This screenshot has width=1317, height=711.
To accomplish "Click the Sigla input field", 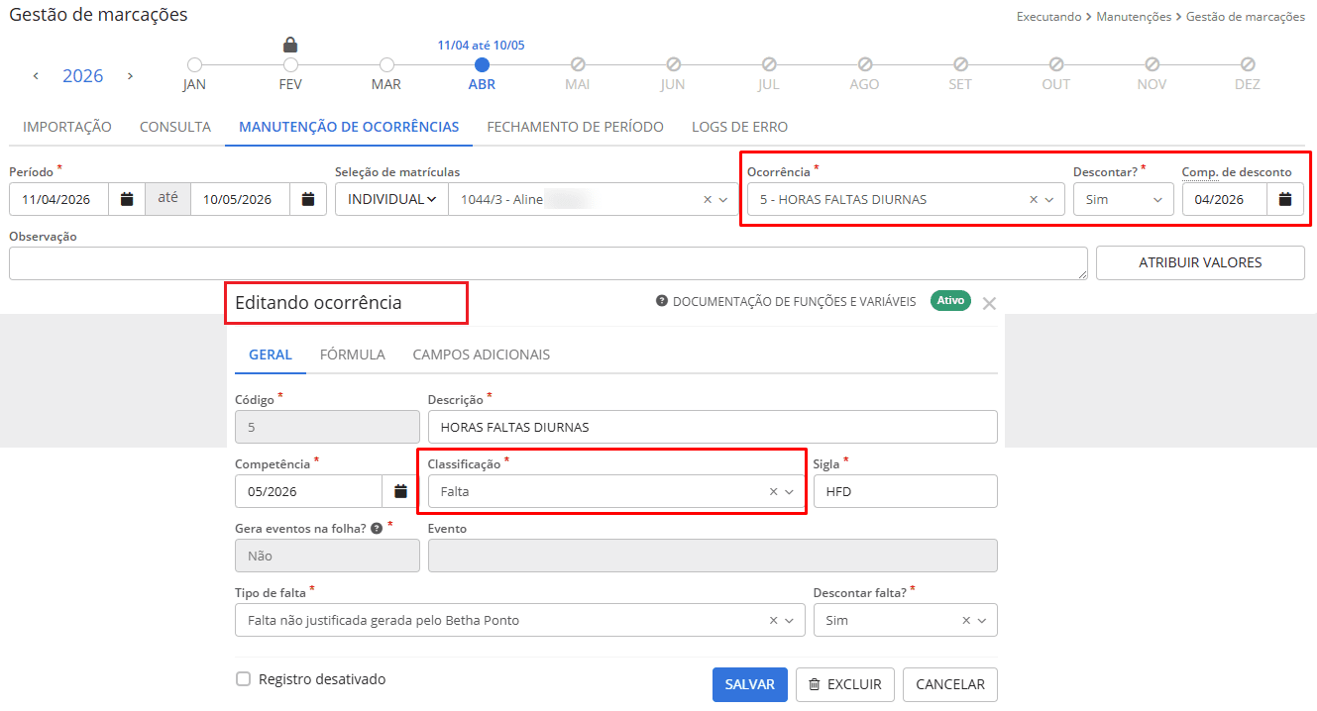I will [906, 491].
